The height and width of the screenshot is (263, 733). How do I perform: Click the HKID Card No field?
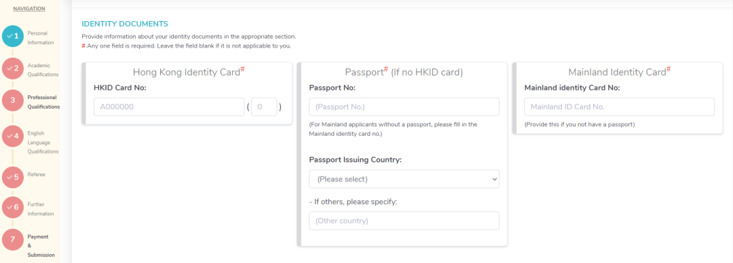(x=169, y=107)
